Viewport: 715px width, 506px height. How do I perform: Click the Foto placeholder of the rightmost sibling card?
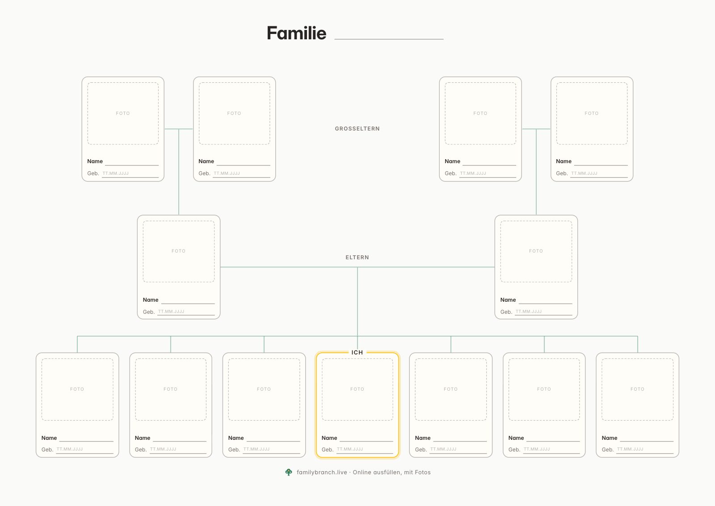pos(637,389)
